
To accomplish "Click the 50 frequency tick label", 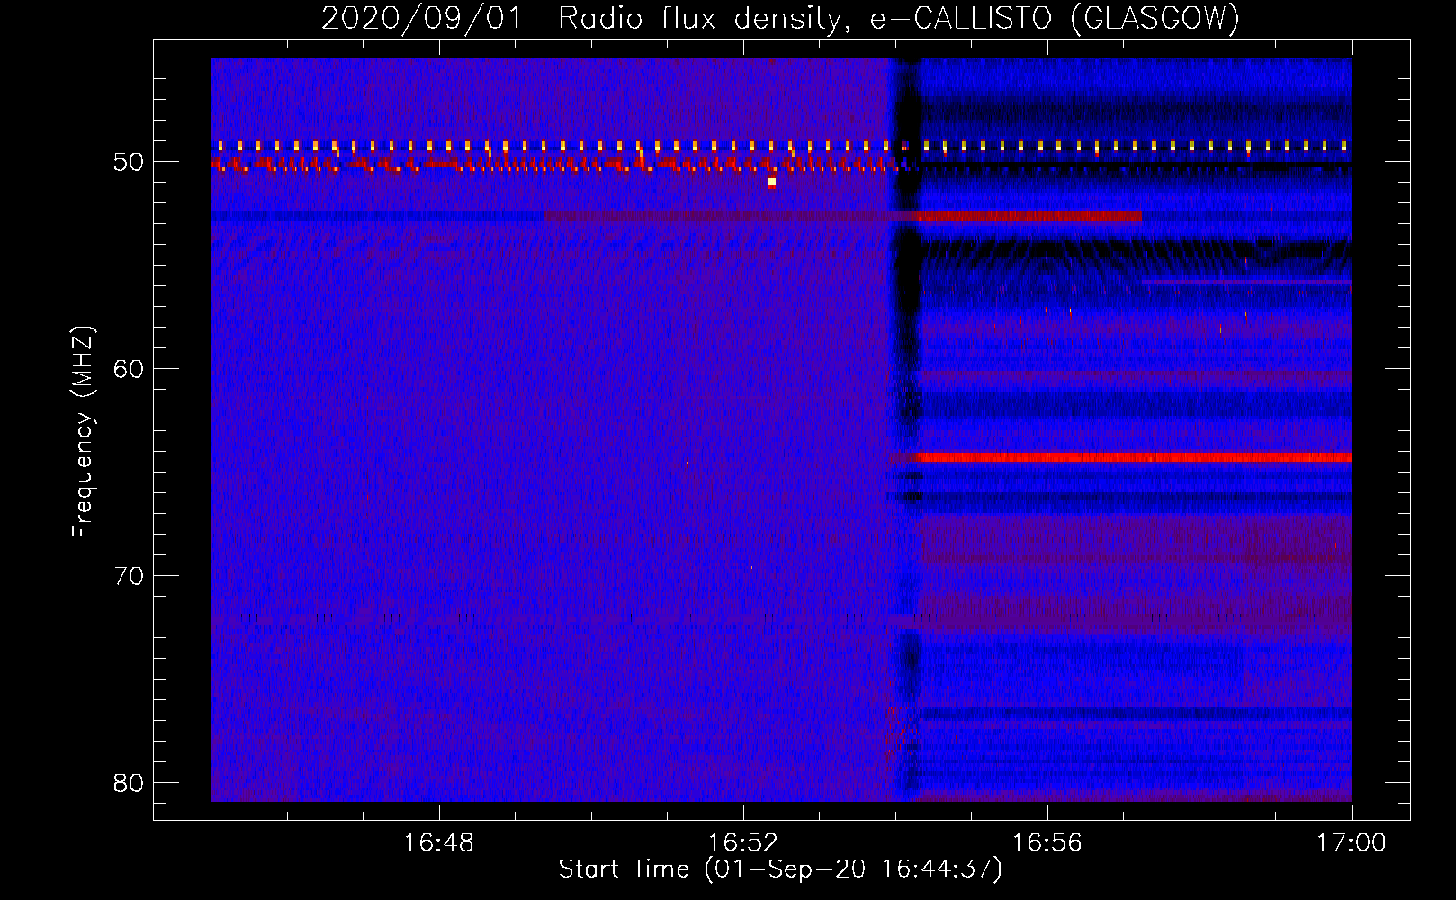I will tap(129, 162).
